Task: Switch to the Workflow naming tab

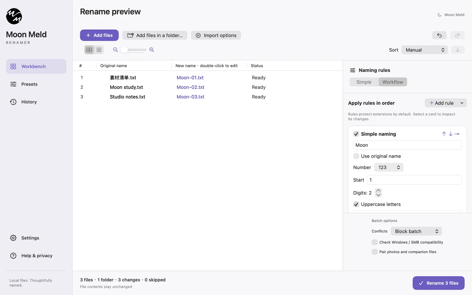Action: point(393,82)
